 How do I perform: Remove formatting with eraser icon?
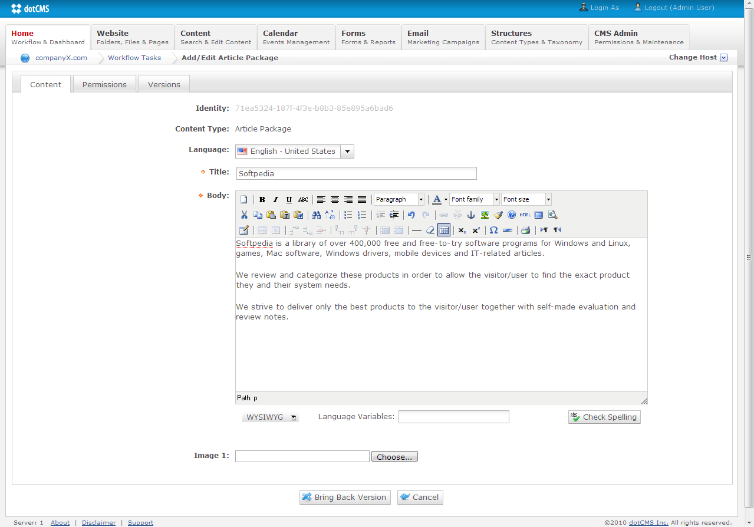tap(430, 230)
